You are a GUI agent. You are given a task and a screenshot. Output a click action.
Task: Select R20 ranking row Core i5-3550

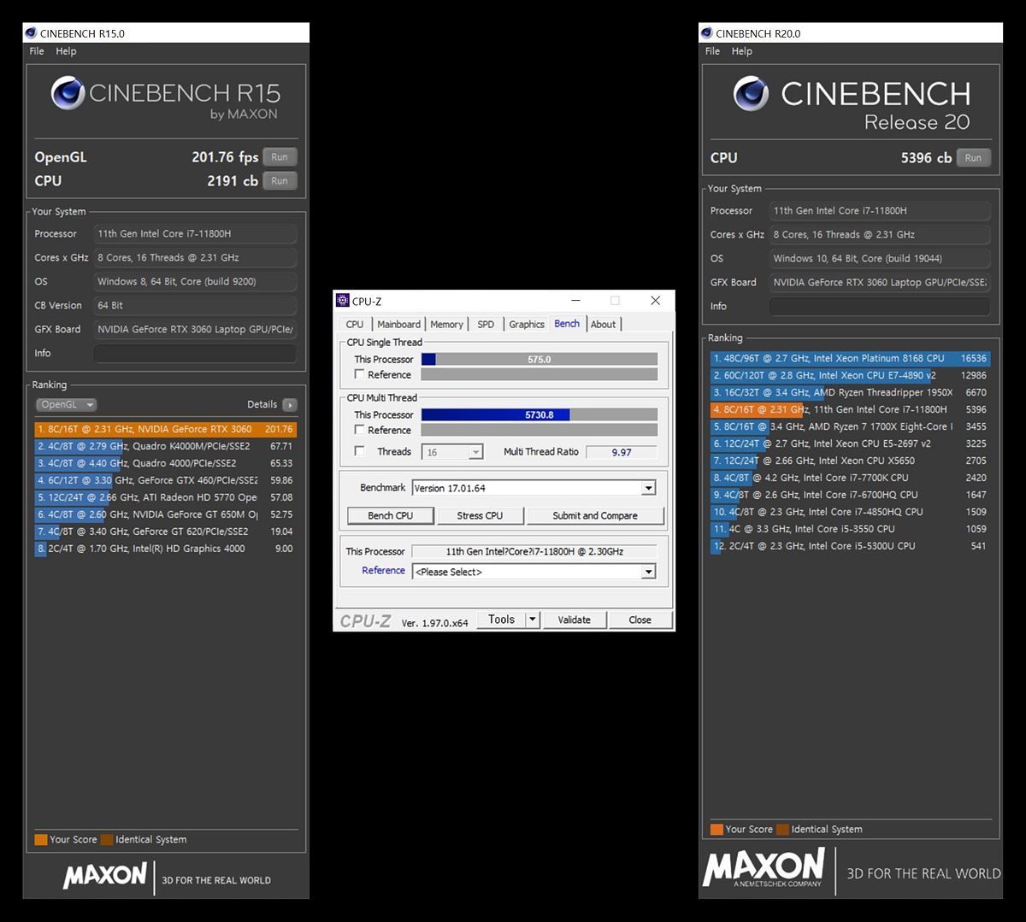[x=850, y=529]
